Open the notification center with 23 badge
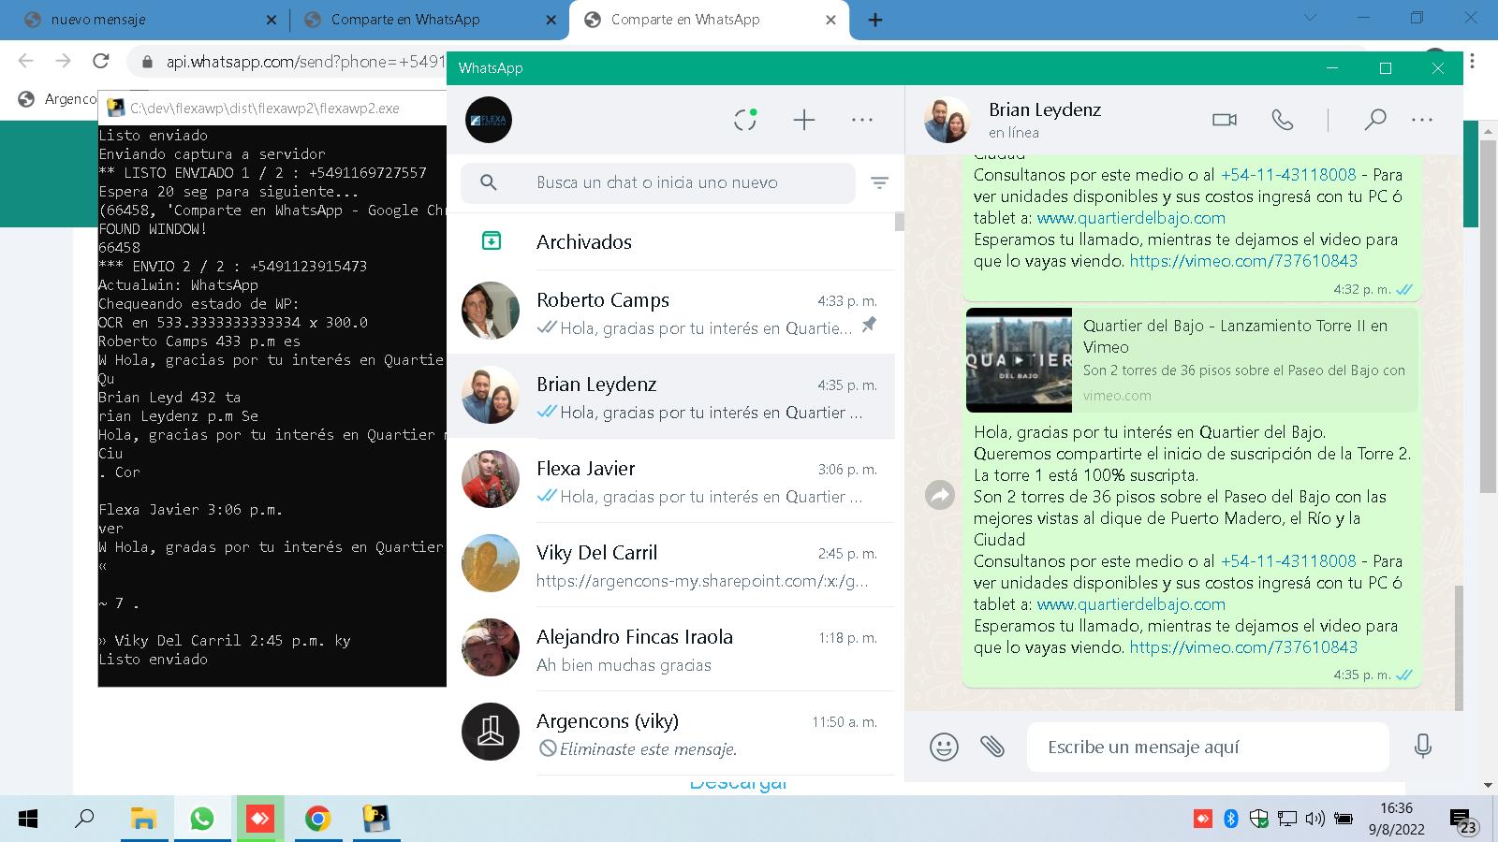The image size is (1498, 842). pos(1463,821)
